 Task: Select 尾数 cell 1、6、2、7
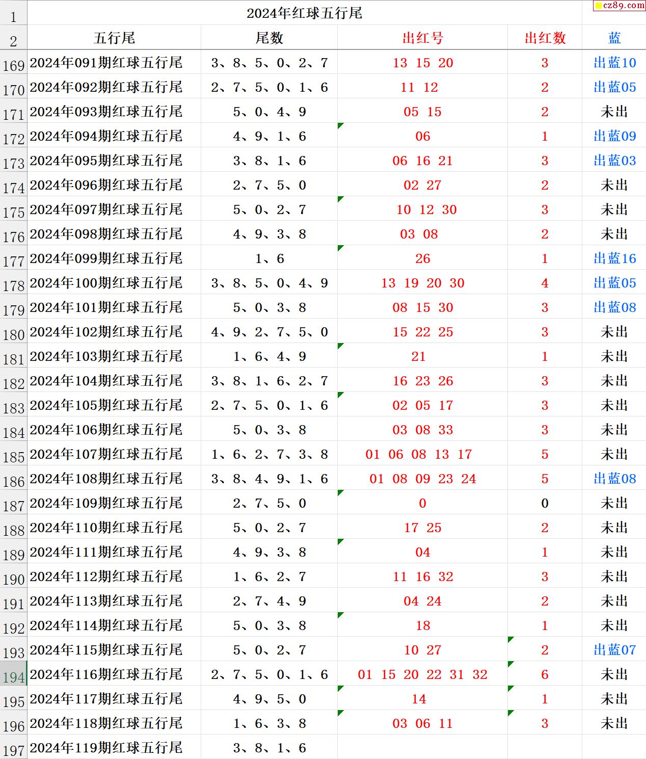269,577
